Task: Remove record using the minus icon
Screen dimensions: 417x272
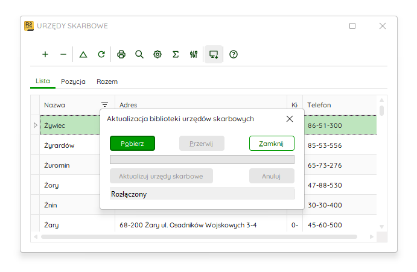Action: [x=63, y=54]
